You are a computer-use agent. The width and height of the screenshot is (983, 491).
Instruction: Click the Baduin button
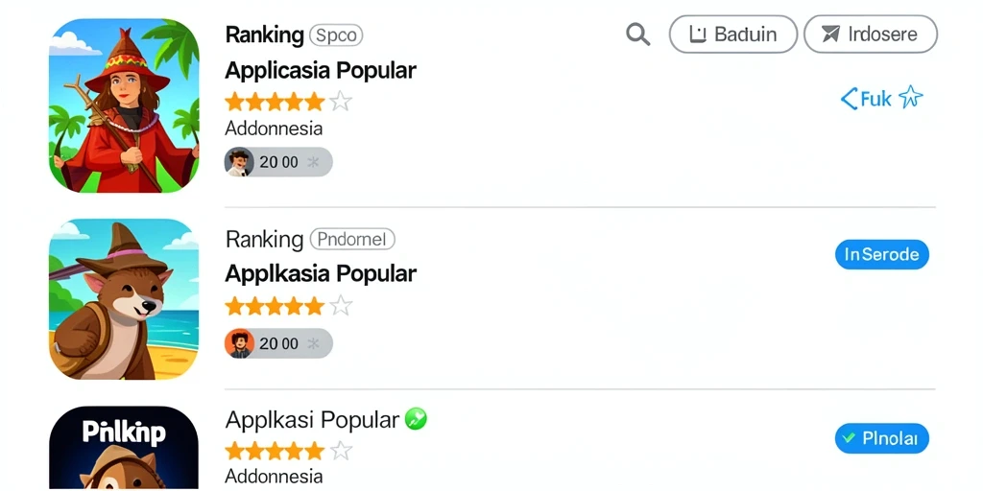click(732, 34)
